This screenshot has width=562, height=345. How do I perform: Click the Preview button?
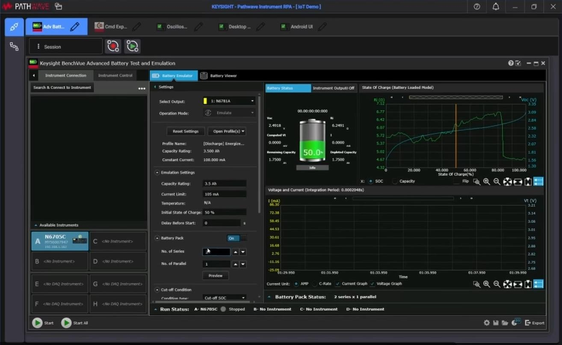click(x=215, y=276)
